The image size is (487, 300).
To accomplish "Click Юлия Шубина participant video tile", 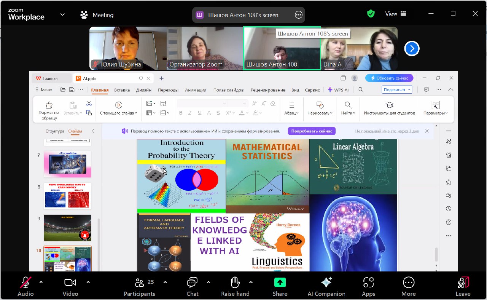I will (x=128, y=48).
